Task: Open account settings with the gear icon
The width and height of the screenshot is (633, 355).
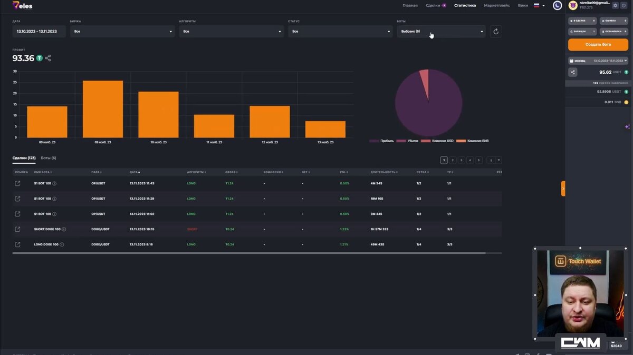Action: pyautogui.click(x=615, y=5)
